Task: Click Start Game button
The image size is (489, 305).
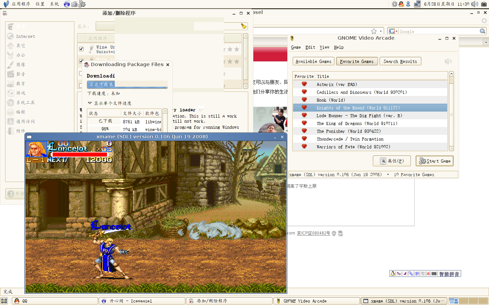Action: [x=435, y=161]
